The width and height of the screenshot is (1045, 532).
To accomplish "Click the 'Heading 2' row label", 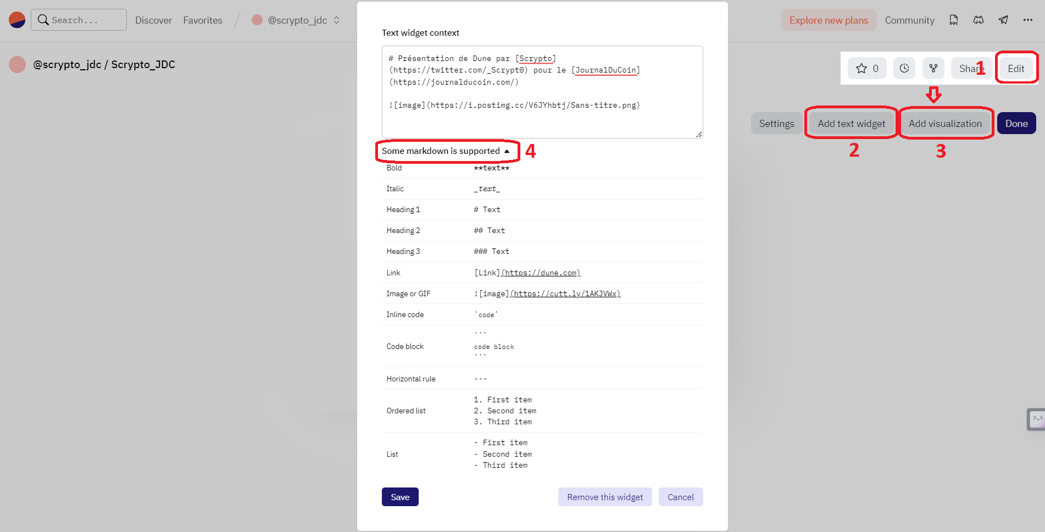I will [x=403, y=231].
